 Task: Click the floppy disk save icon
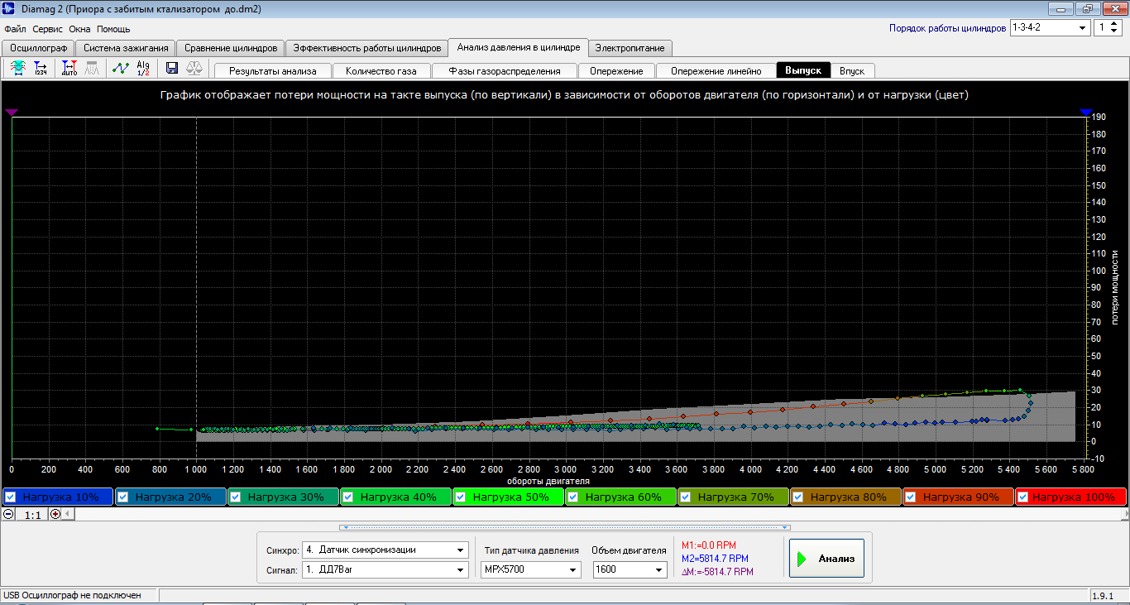point(172,69)
